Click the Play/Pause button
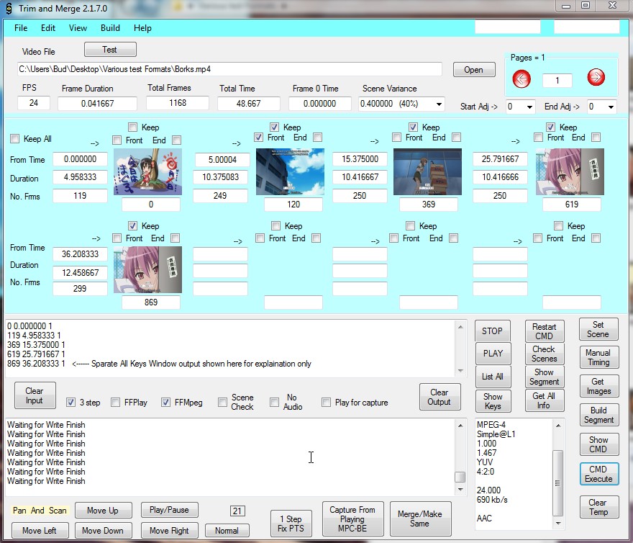633x543 pixels. [170, 511]
